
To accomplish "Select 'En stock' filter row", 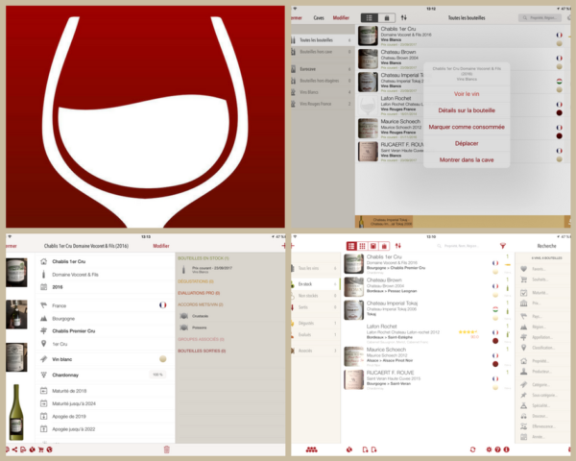I will tap(316, 284).
